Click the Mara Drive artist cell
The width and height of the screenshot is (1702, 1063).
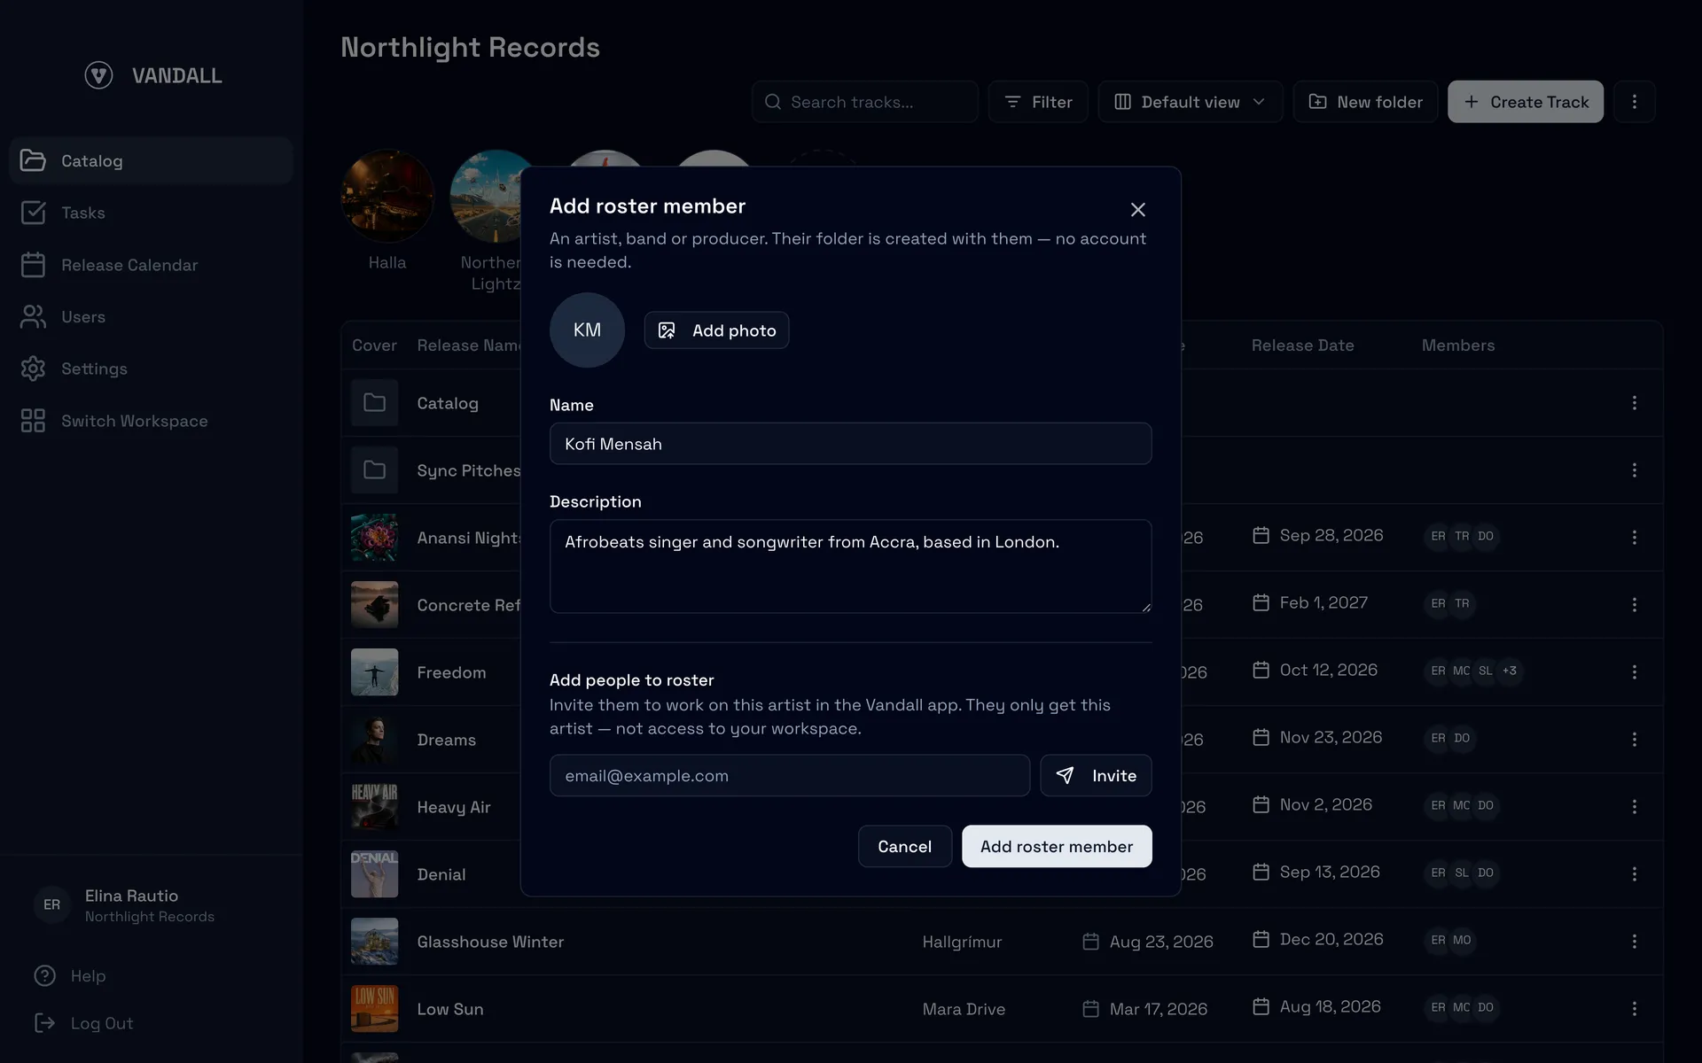coord(964,1009)
